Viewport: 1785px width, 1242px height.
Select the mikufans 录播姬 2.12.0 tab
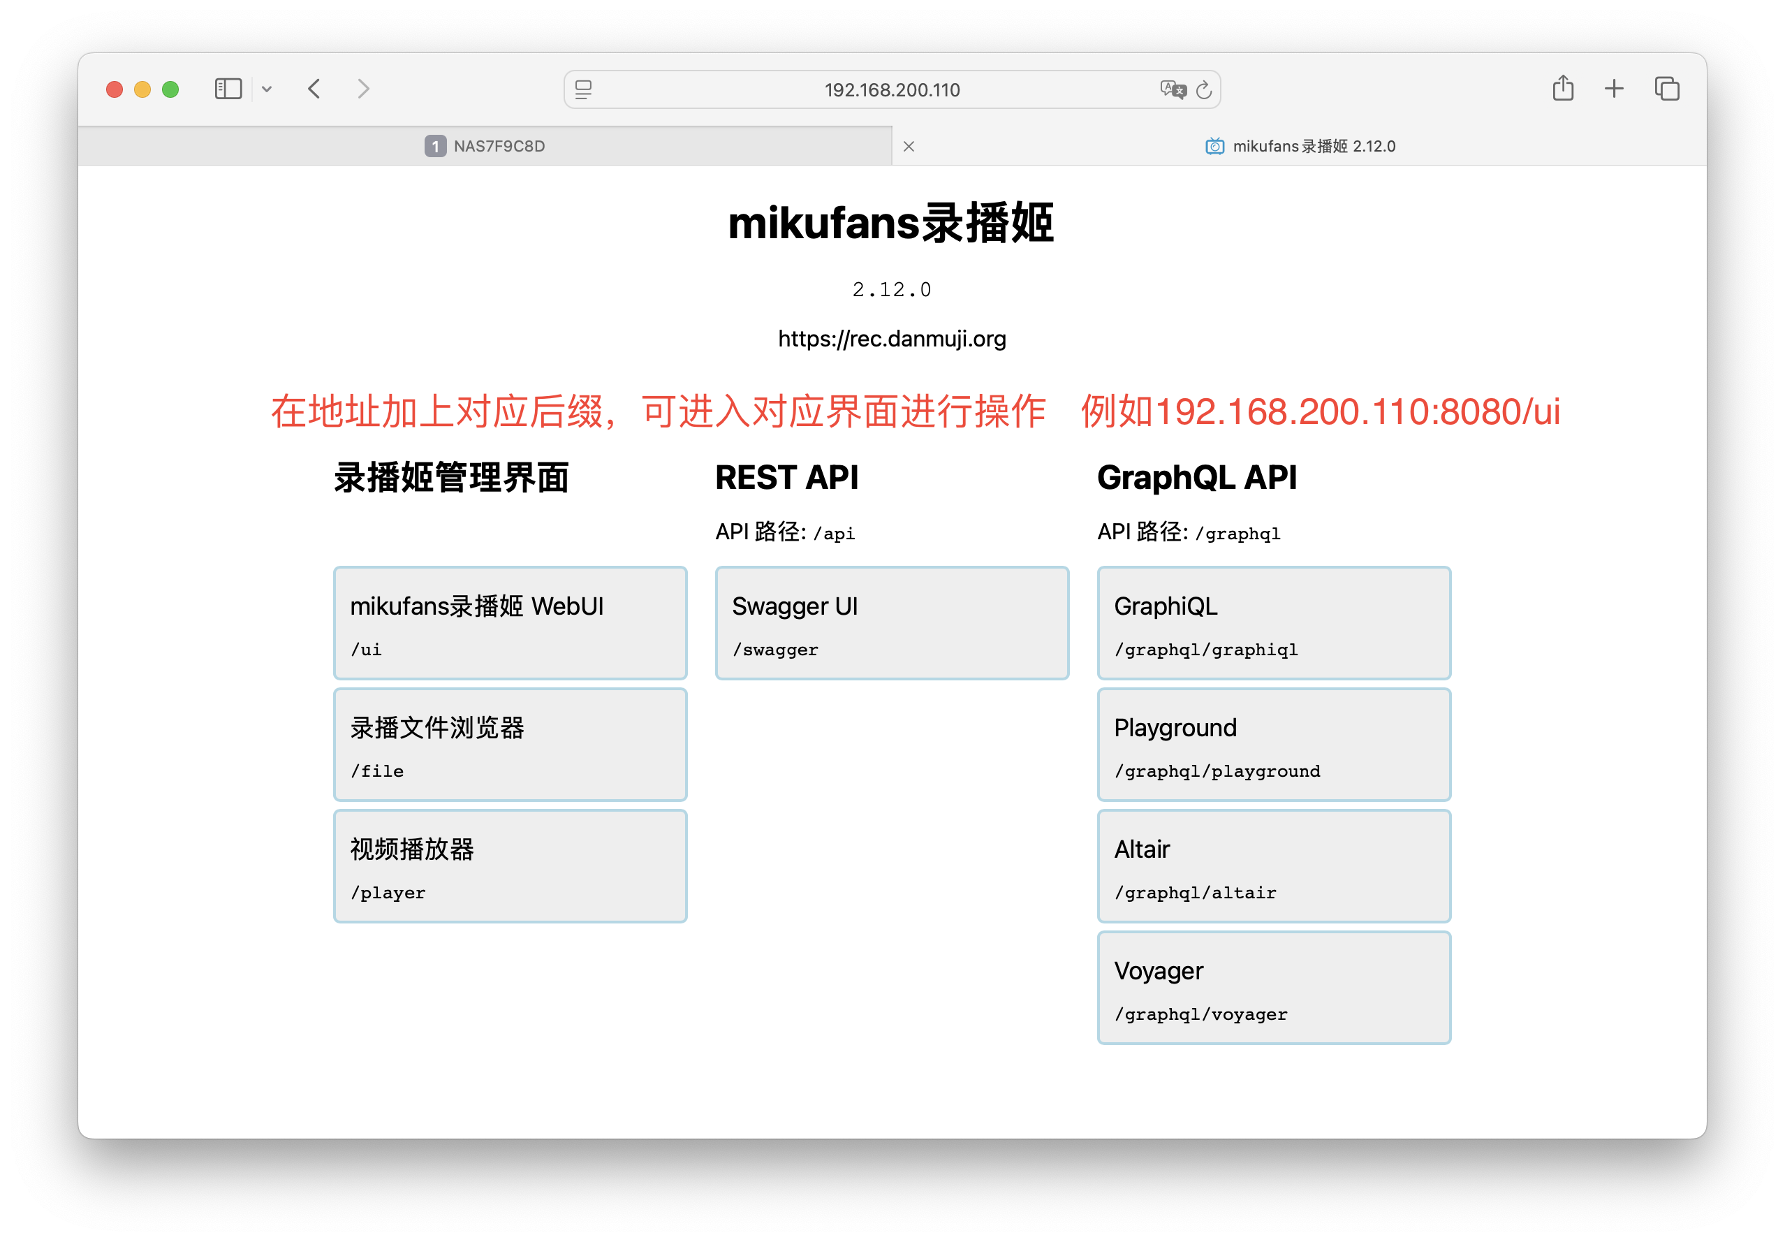[1299, 146]
